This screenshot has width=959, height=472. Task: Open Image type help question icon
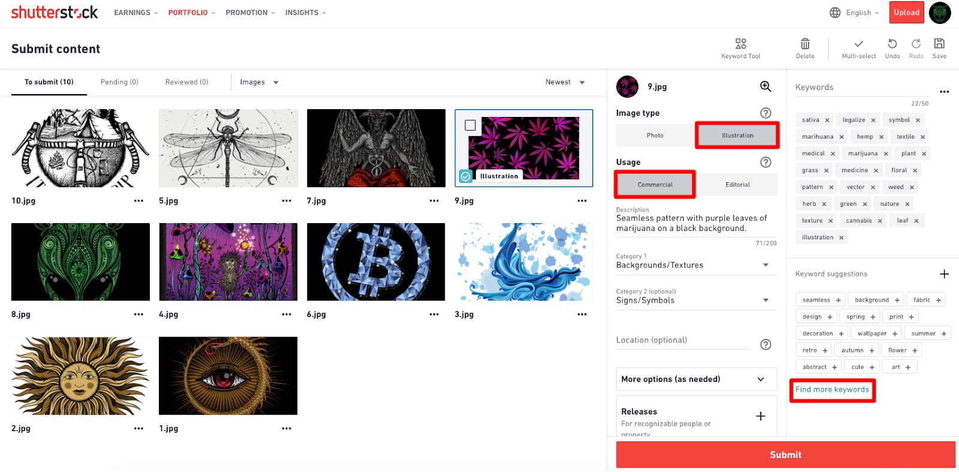click(765, 113)
